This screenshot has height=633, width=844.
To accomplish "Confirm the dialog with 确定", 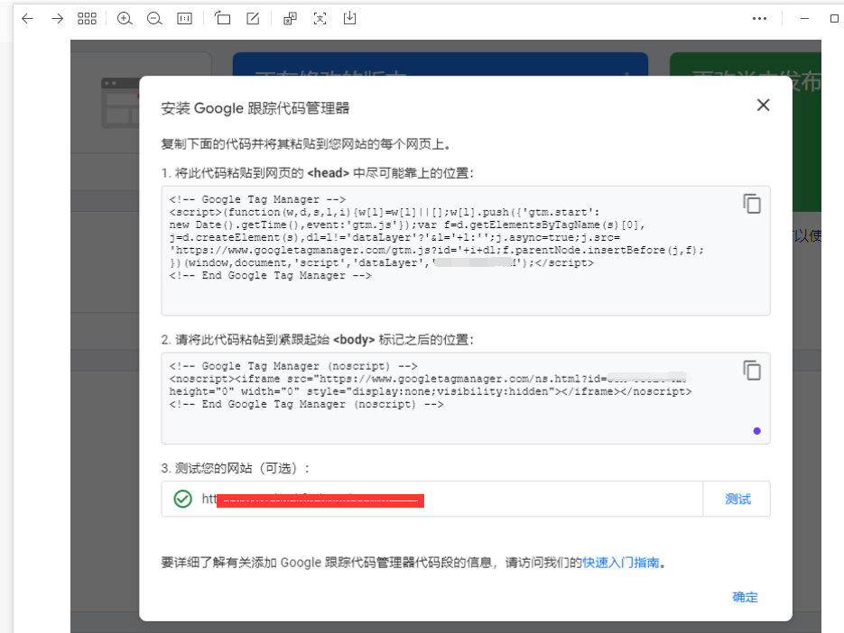I will tap(745, 597).
